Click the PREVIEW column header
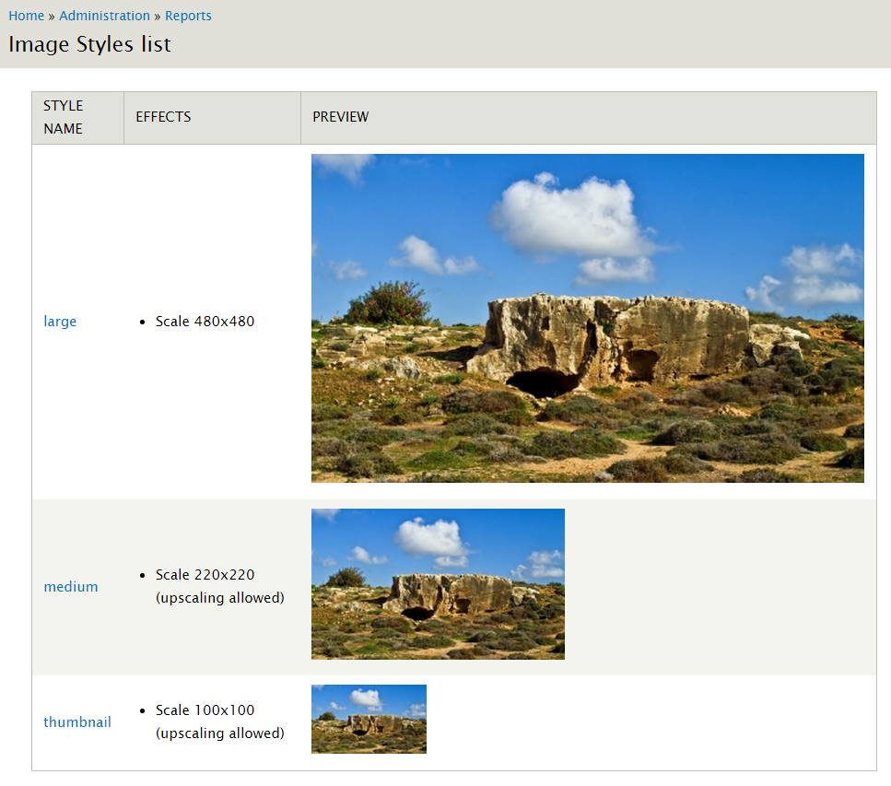 pyautogui.click(x=340, y=117)
